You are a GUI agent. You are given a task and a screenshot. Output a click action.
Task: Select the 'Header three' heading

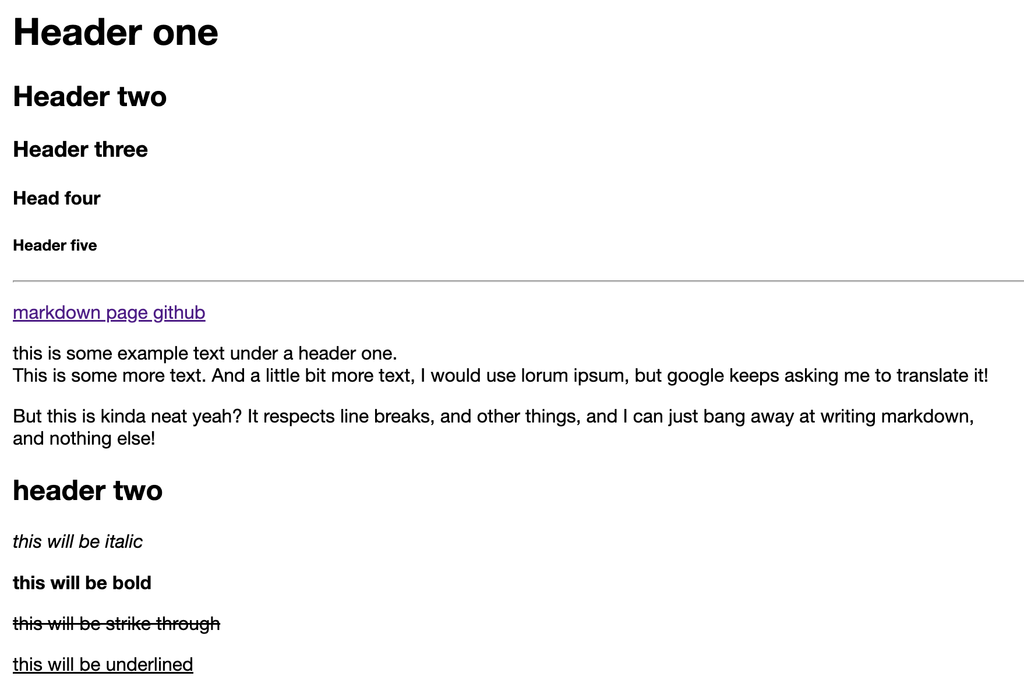click(80, 150)
